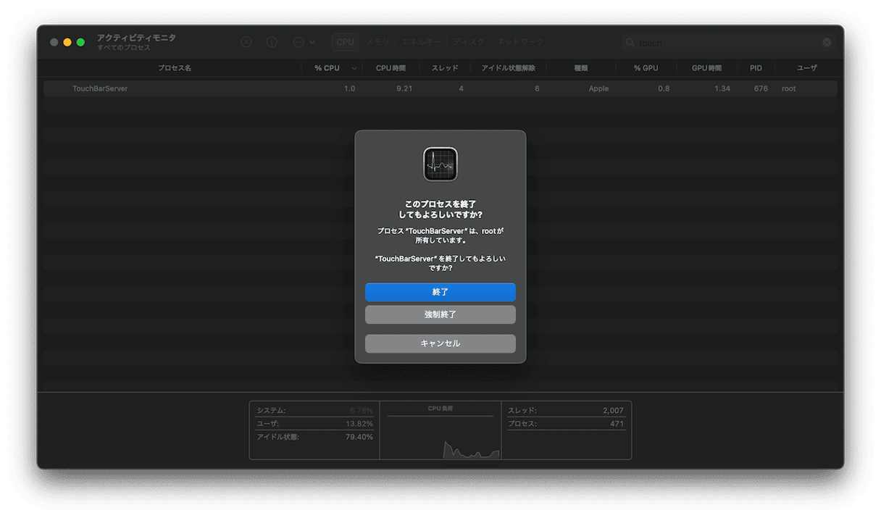Sort by ユーザ column header
Image resolution: width=881 pixels, height=518 pixels.
pyautogui.click(x=806, y=68)
